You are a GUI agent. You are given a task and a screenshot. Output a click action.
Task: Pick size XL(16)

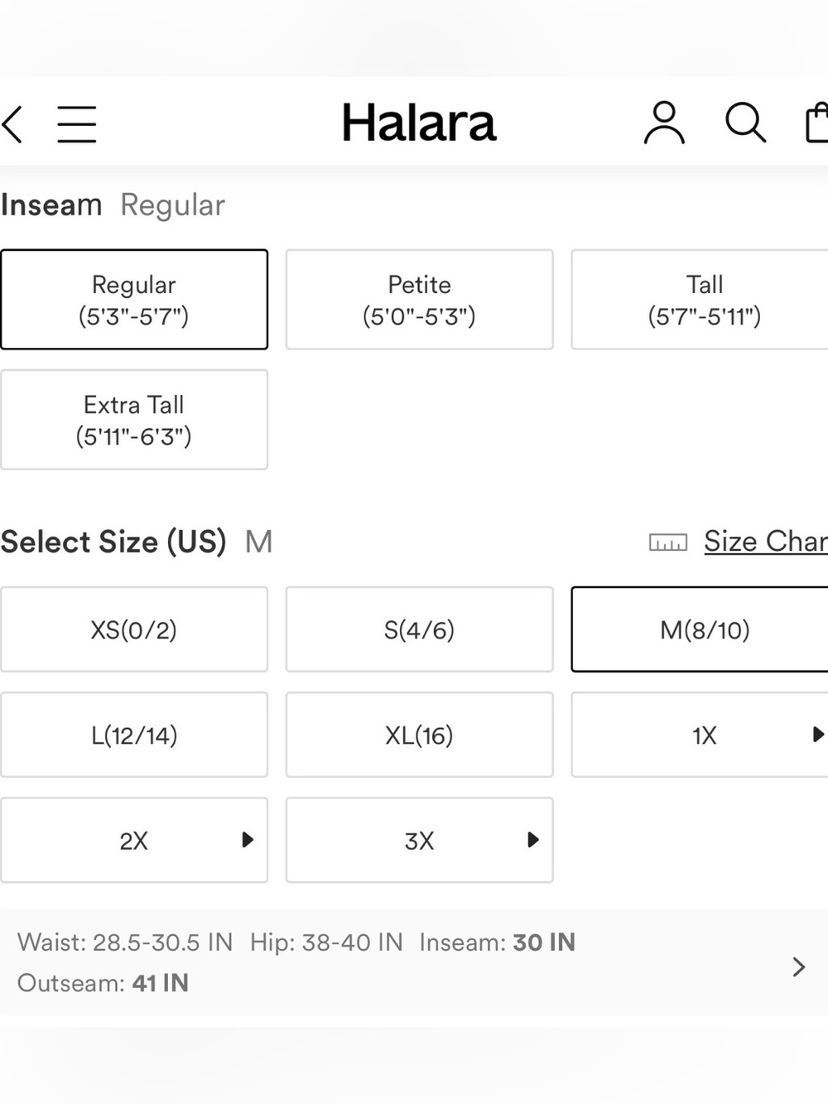coord(420,735)
